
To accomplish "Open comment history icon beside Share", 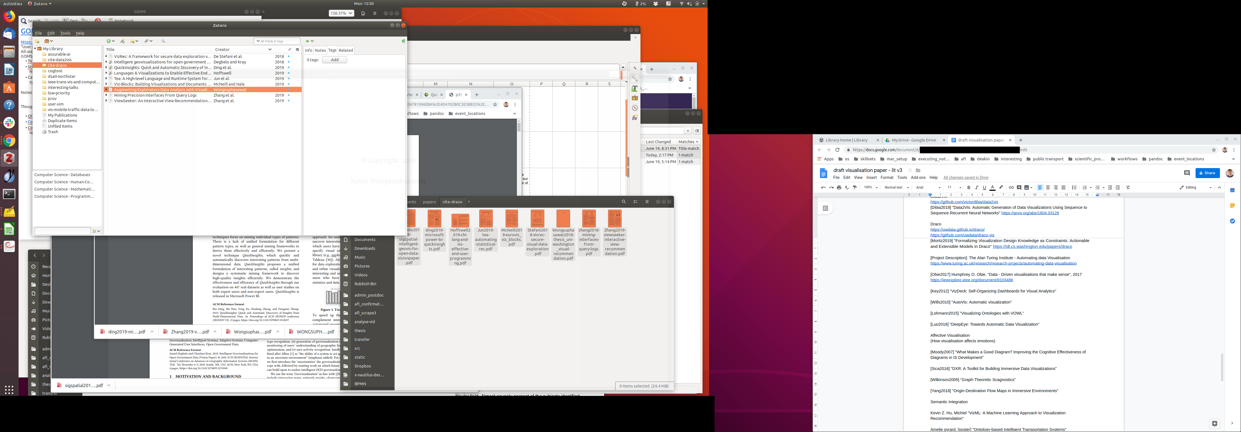I will (x=1186, y=173).
